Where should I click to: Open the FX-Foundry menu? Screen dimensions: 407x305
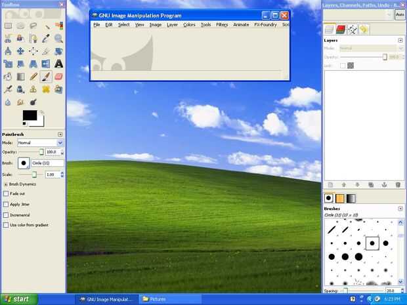[266, 25]
